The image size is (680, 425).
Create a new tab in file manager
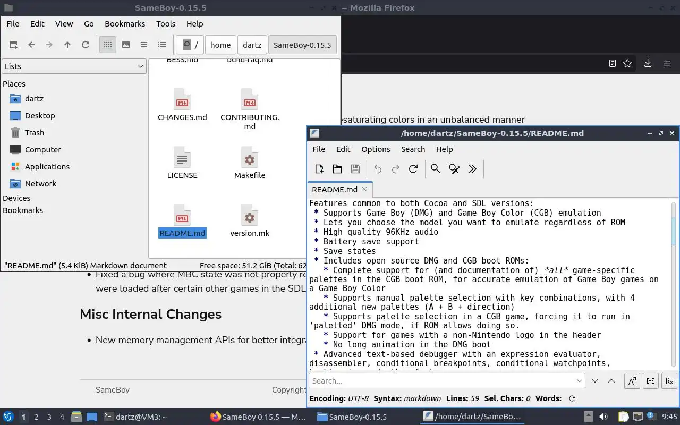pos(13,45)
